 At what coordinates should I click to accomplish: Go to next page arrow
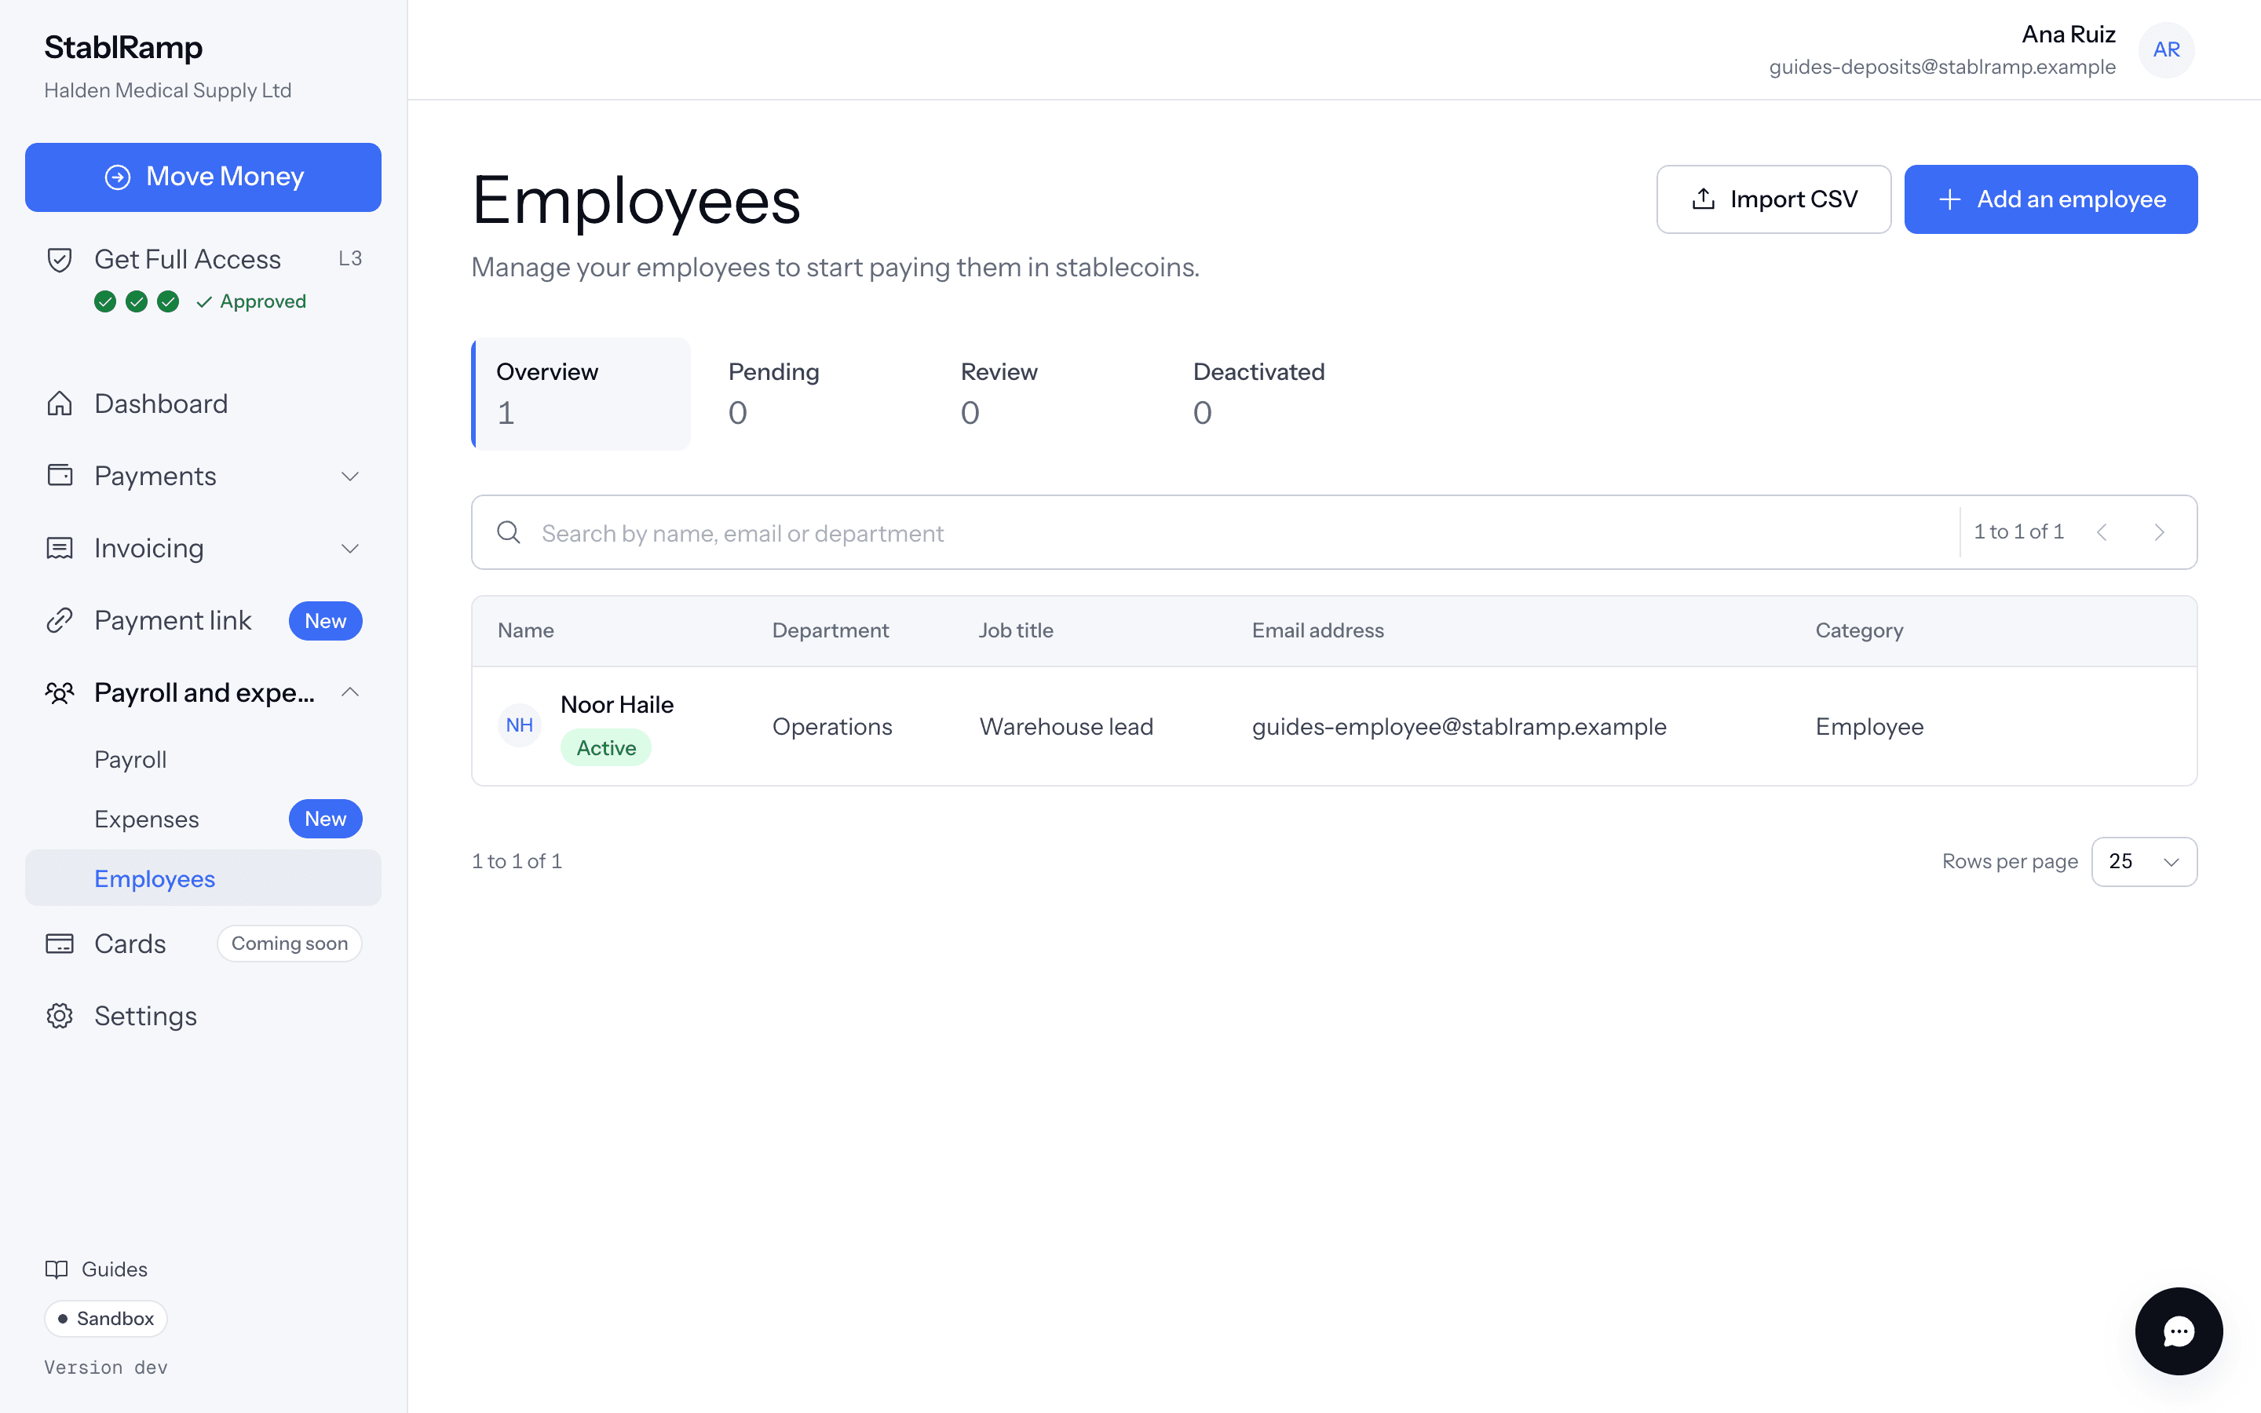pos(2159,533)
